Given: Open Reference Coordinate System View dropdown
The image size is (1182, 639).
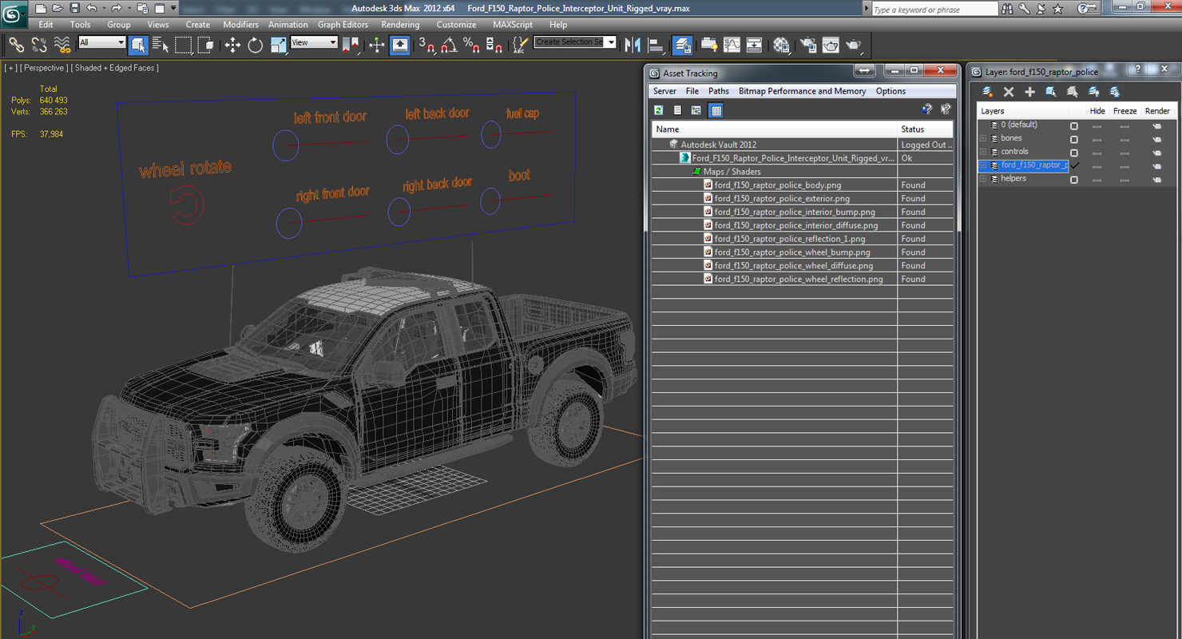Looking at the screenshot, I should [x=314, y=42].
